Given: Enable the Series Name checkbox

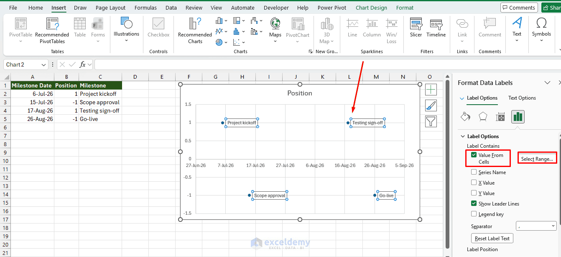Looking at the screenshot, I should pos(474,172).
